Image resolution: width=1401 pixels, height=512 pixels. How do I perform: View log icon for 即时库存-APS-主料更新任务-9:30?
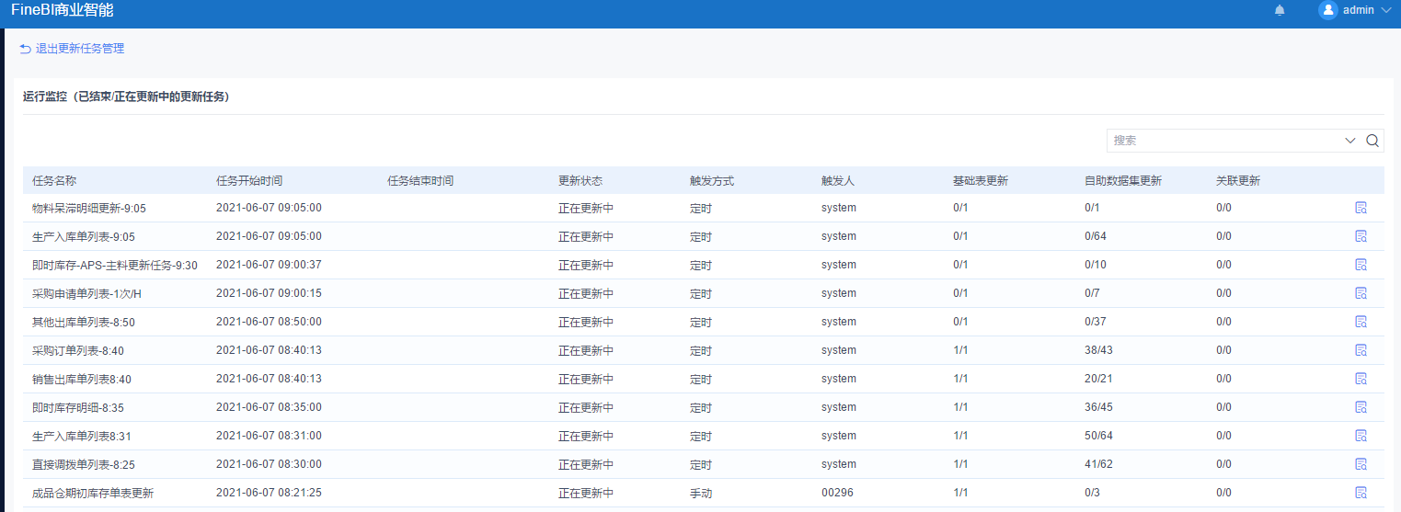(1361, 265)
